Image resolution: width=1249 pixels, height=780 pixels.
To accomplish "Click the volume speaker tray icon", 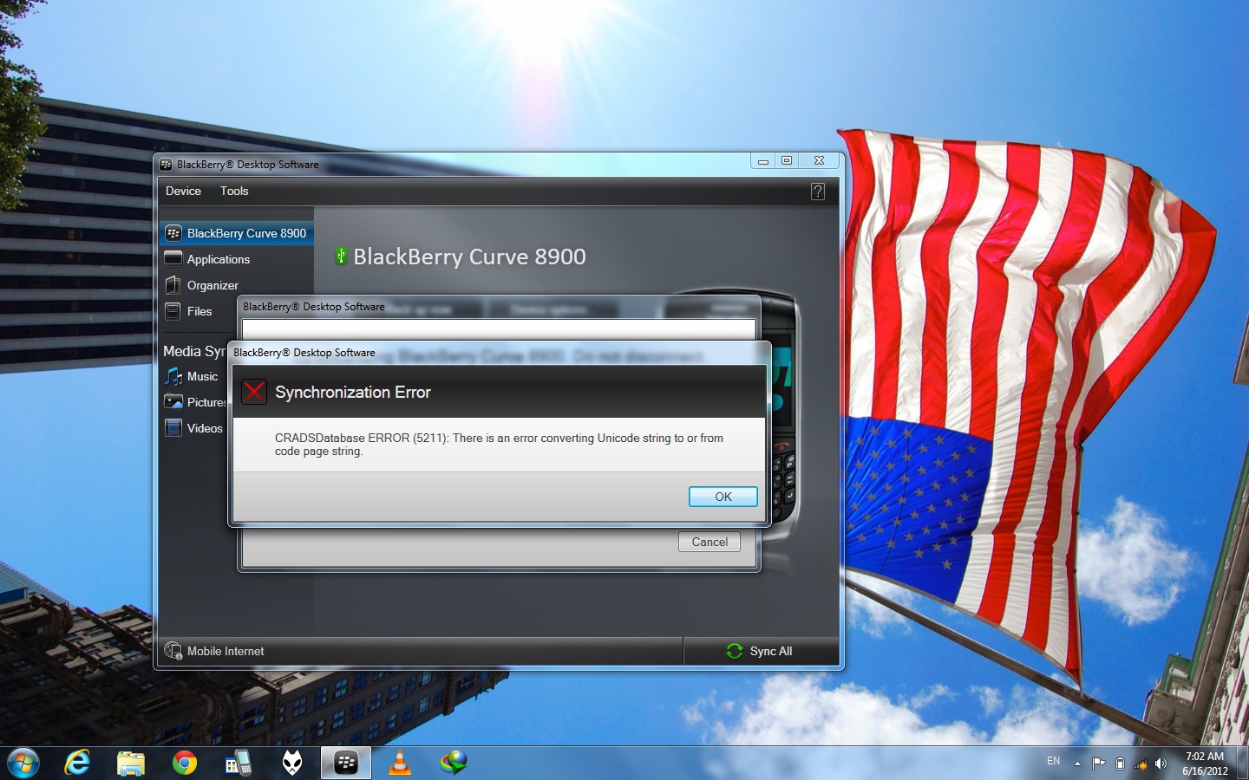I will pos(1161,764).
